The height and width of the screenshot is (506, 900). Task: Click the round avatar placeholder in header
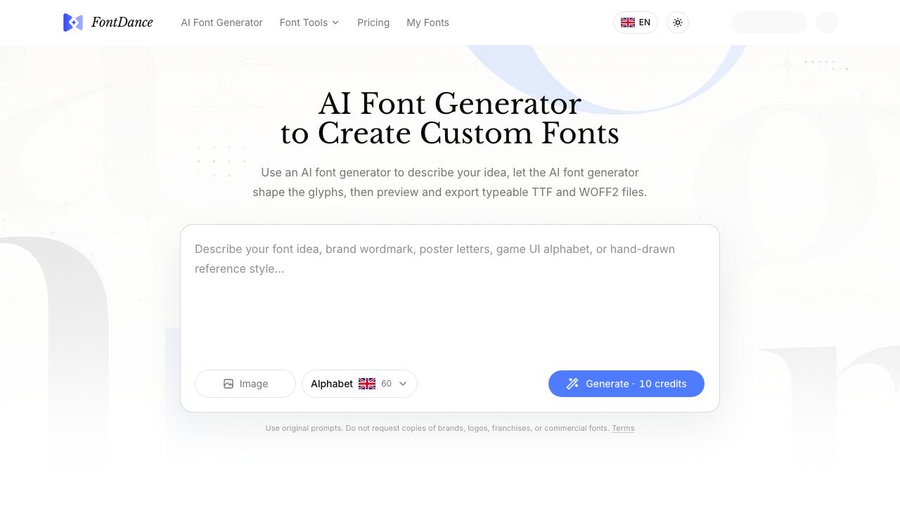point(827,22)
